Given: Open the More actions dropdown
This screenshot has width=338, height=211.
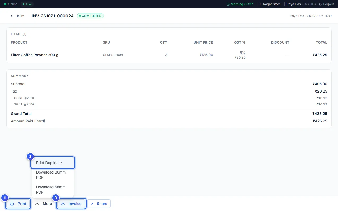Looking at the screenshot, I should 44,204.
